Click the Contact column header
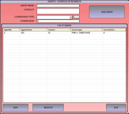This screenshot has height=114, width=129. tap(59, 30)
